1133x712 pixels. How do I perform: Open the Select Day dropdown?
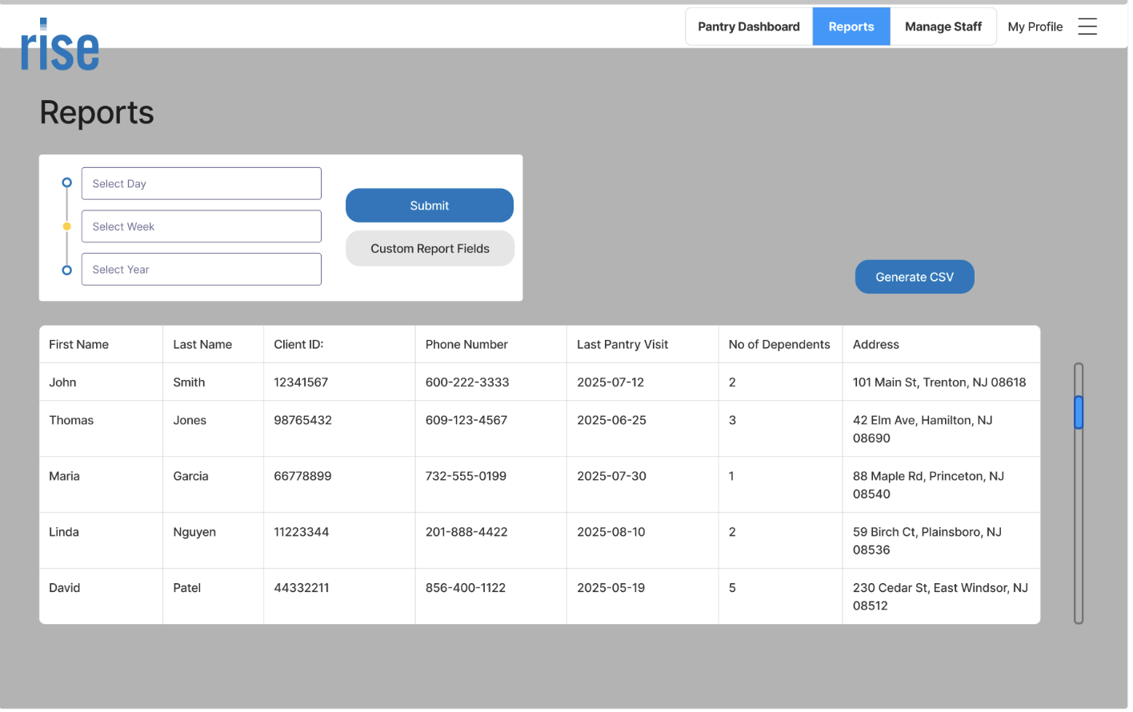click(201, 183)
